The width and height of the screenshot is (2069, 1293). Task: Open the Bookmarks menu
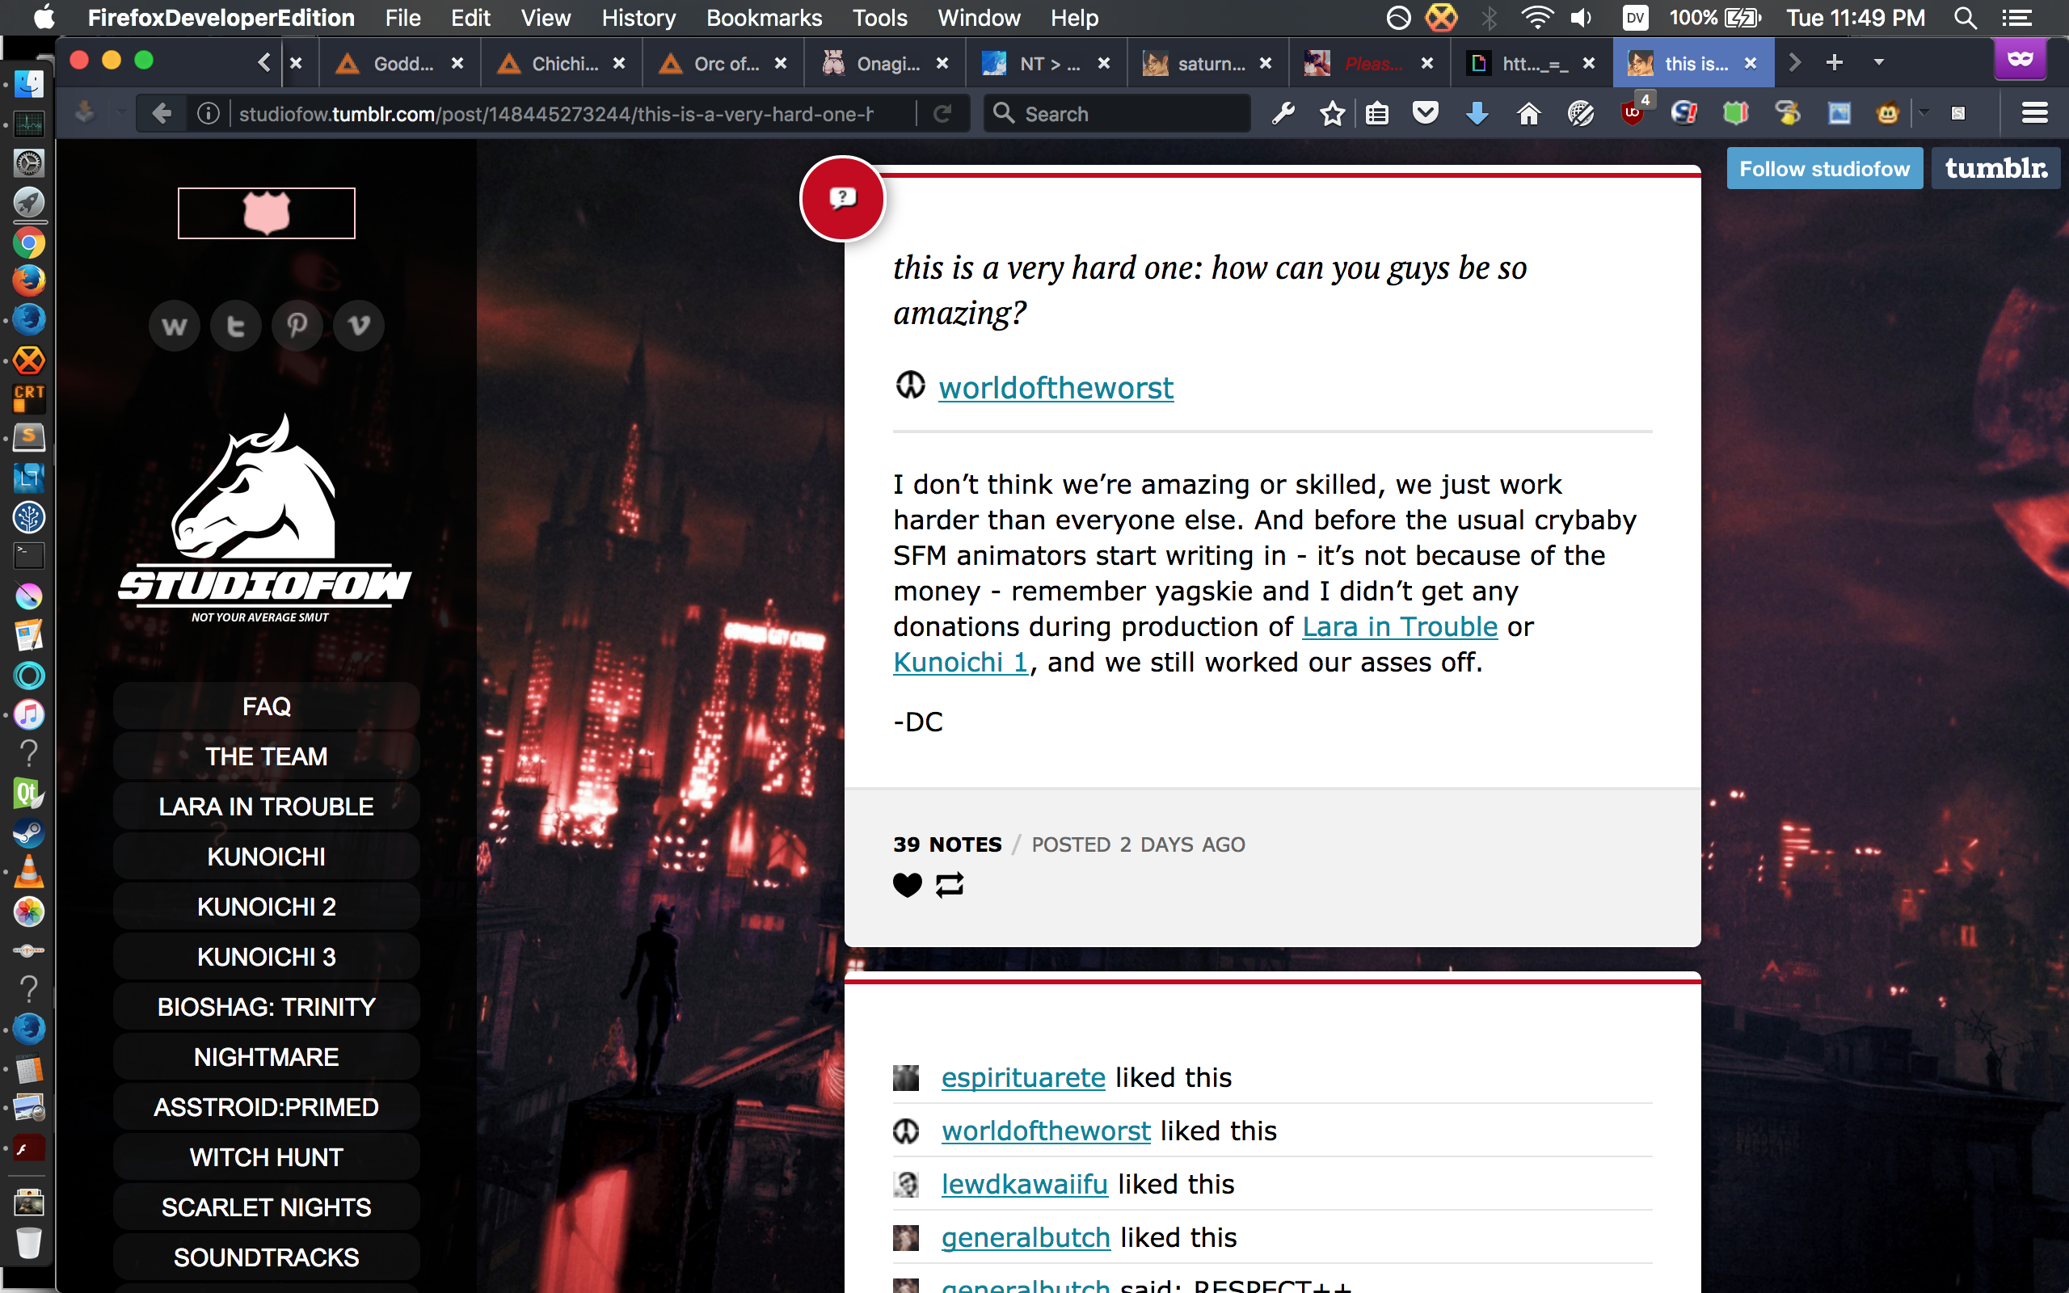[764, 18]
